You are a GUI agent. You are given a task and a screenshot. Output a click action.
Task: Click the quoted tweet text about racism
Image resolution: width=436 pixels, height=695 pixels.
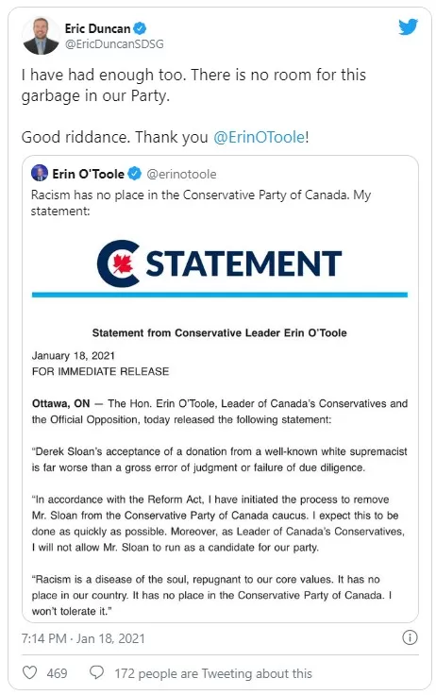click(201, 203)
